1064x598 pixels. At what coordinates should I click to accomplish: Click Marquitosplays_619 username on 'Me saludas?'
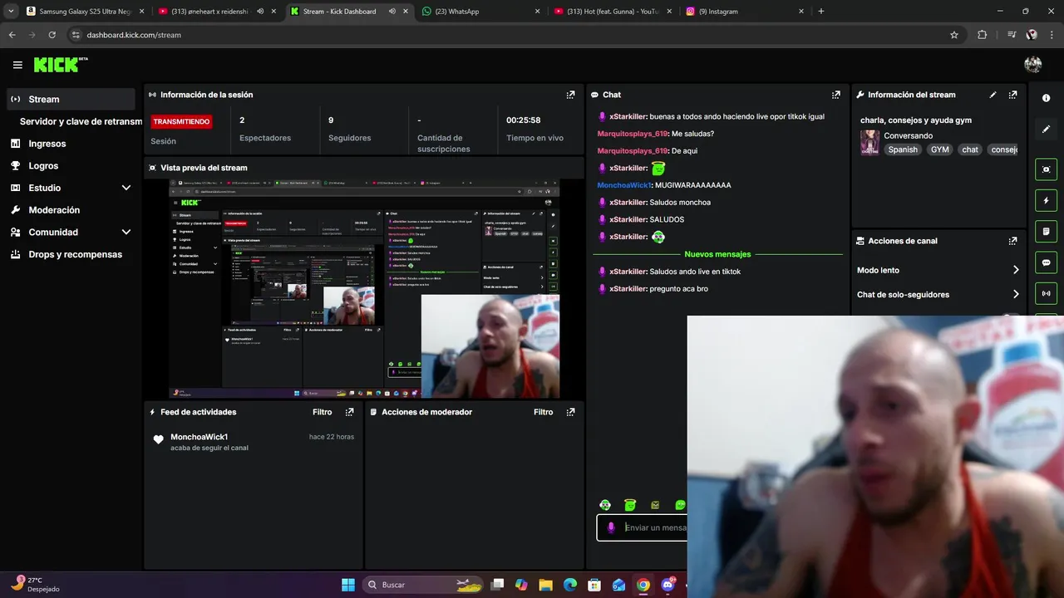[633, 134]
